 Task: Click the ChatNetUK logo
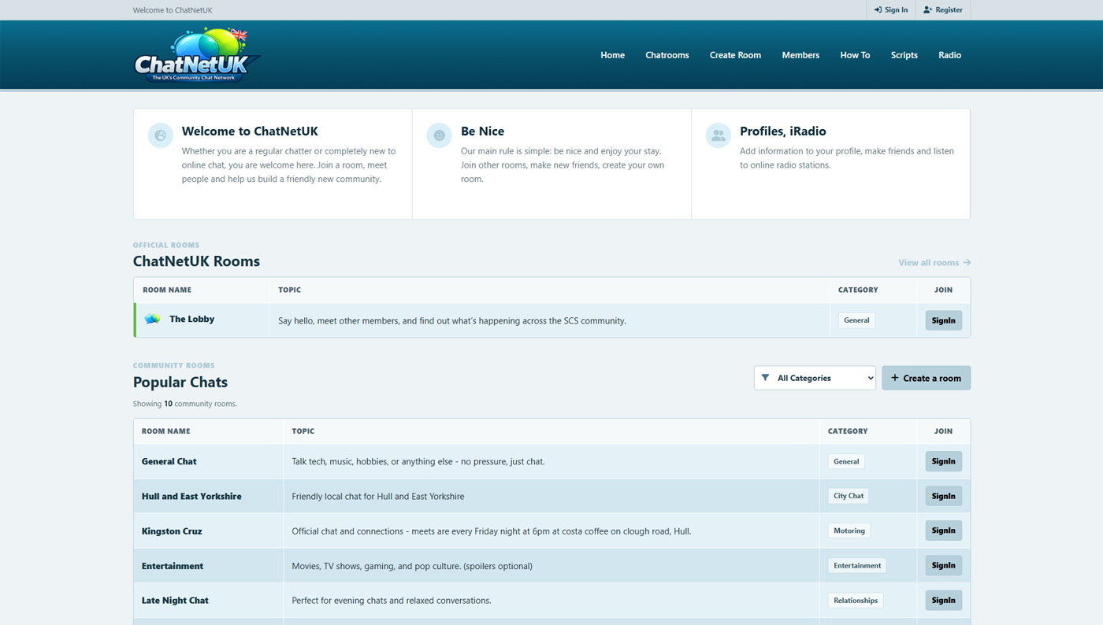click(197, 55)
